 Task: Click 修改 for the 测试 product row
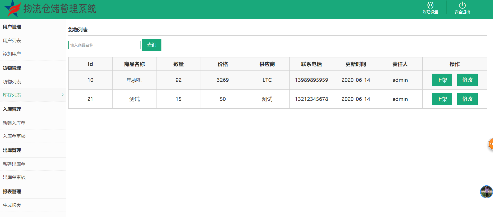pyautogui.click(x=467, y=99)
